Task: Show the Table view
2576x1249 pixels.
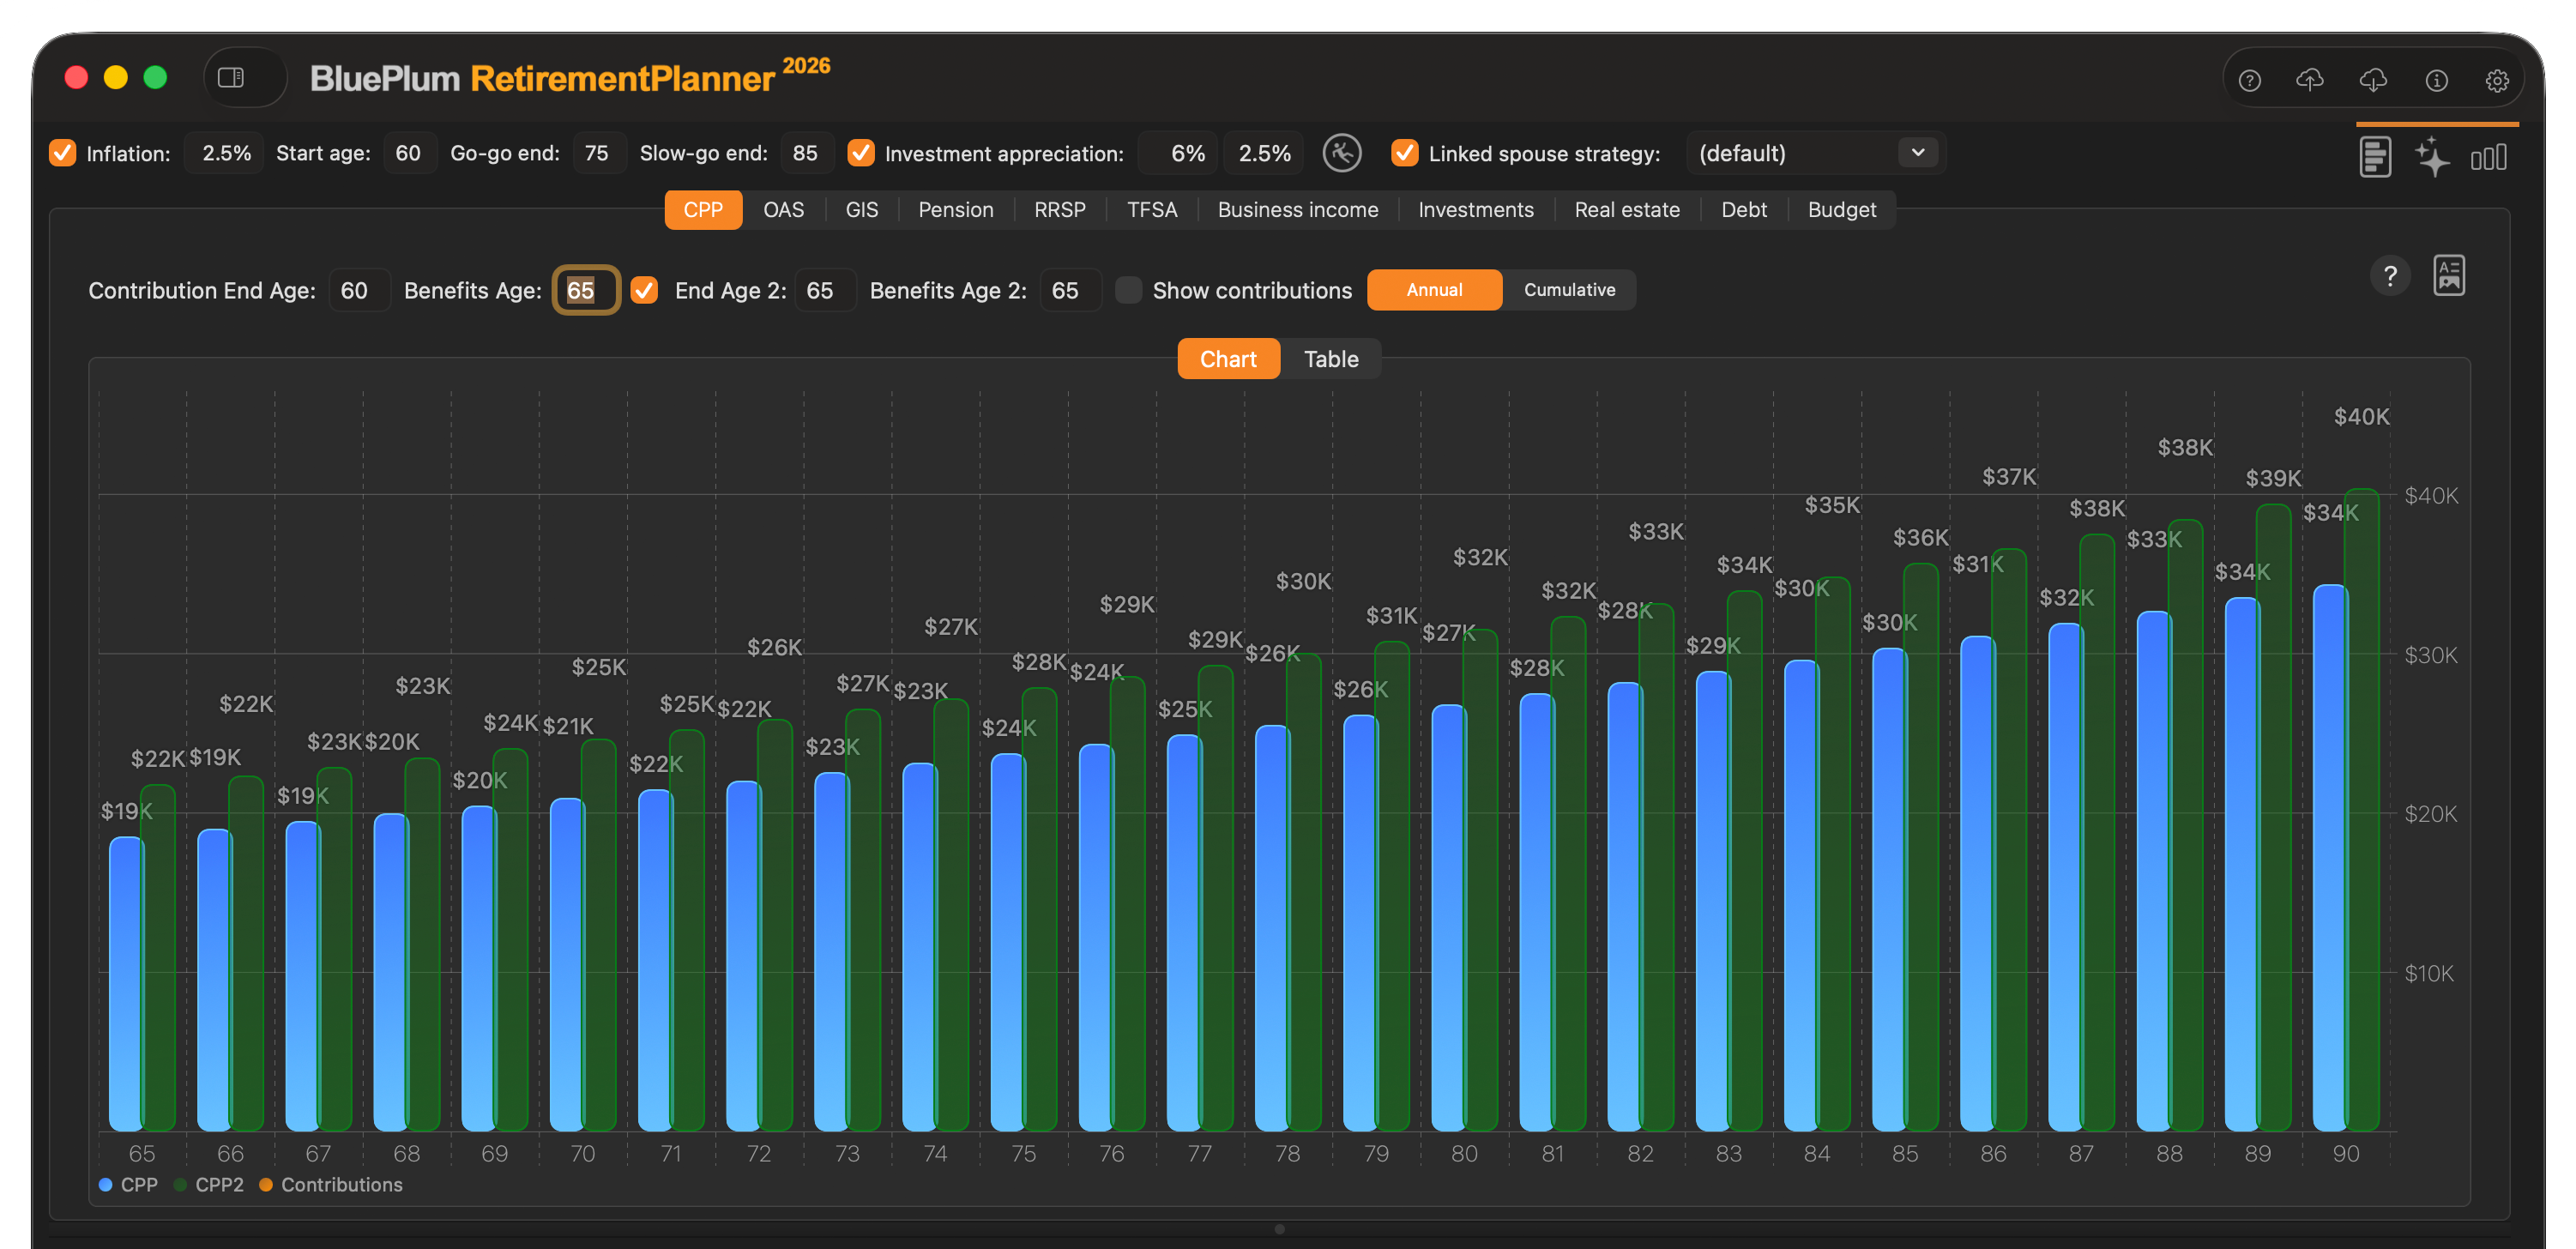Action: point(1331,359)
